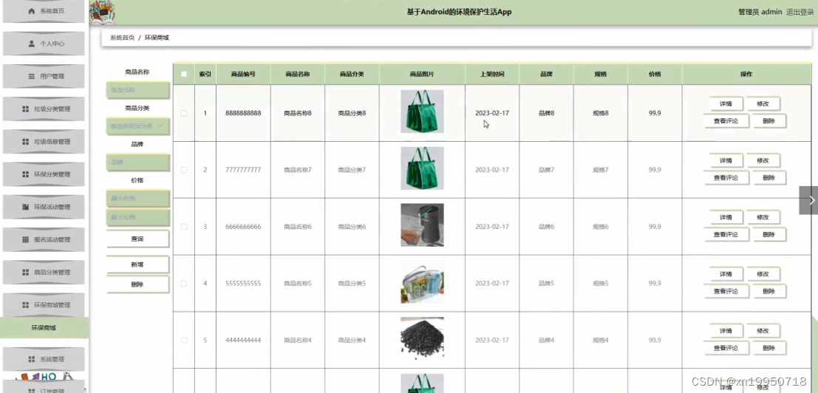The image size is (818, 393).
Task: Select the 环保商城 submenu item
Action: (x=44, y=328)
